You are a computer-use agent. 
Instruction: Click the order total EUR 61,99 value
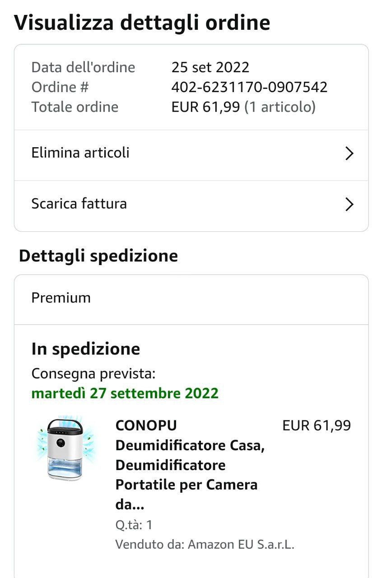(x=205, y=107)
